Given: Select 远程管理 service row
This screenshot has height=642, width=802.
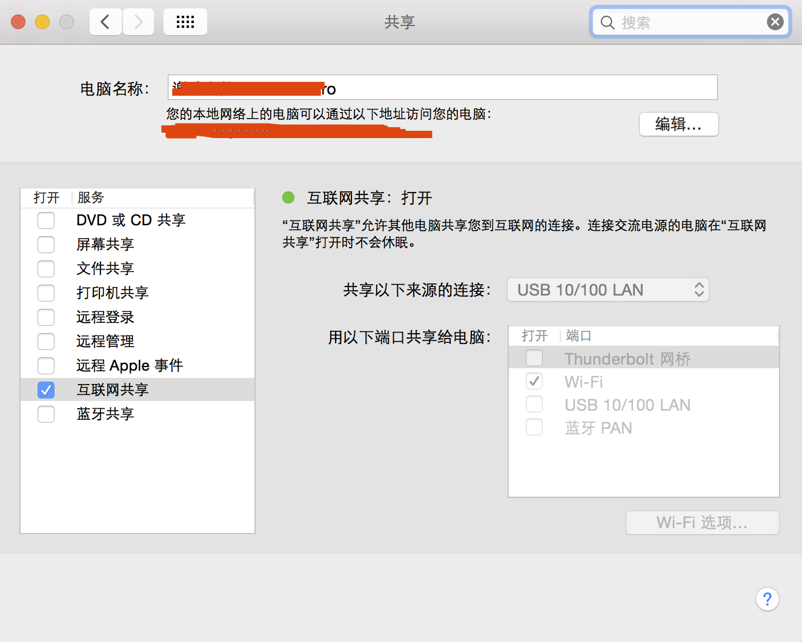Looking at the screenshot, I should pos(138,342).
